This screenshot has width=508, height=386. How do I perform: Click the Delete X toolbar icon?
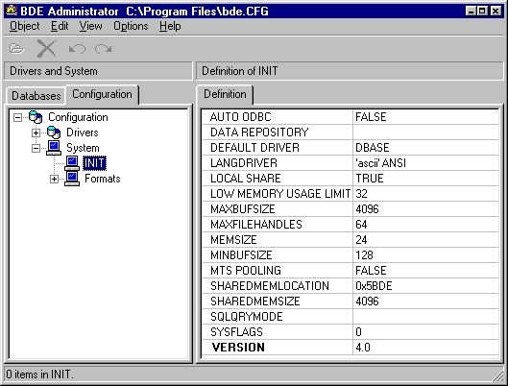tap(46, 49)
